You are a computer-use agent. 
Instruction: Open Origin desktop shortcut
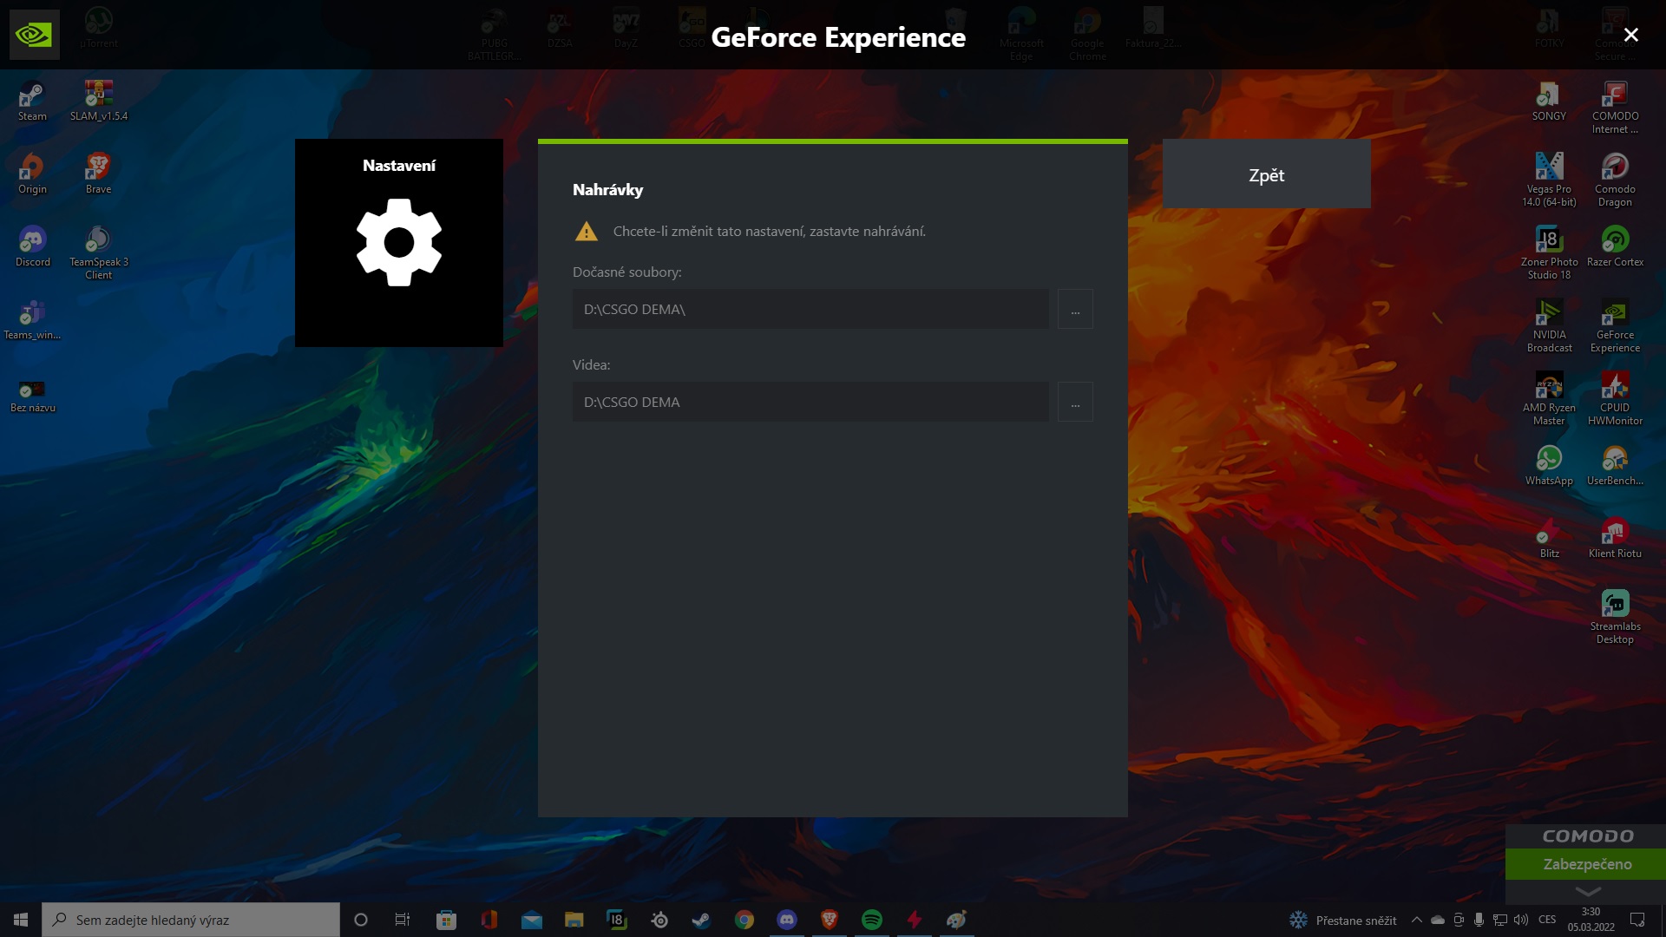coord(32,174)
